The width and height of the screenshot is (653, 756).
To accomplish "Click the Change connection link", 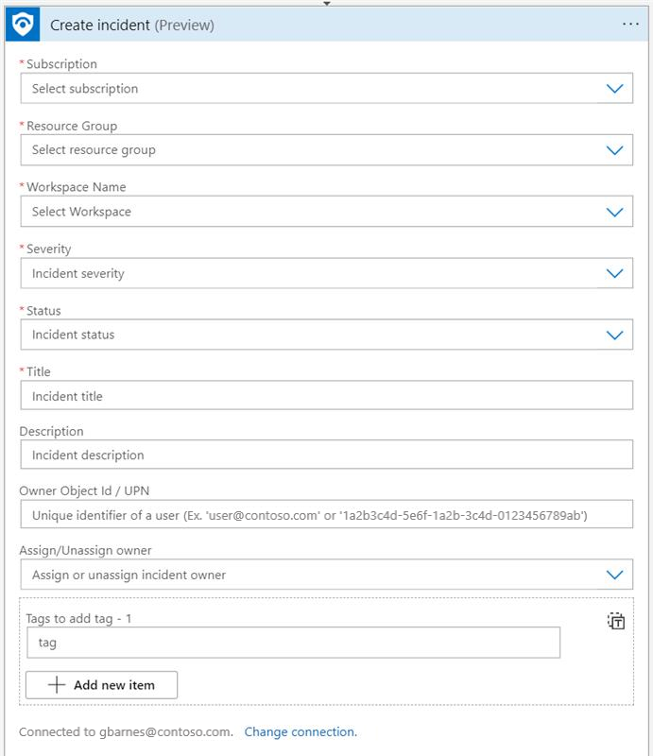I will click(301, 731).
